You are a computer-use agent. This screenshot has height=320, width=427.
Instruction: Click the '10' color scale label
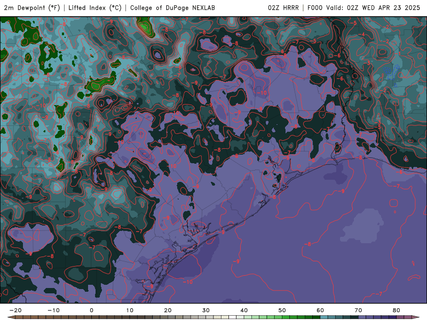[x=130, y=310]
